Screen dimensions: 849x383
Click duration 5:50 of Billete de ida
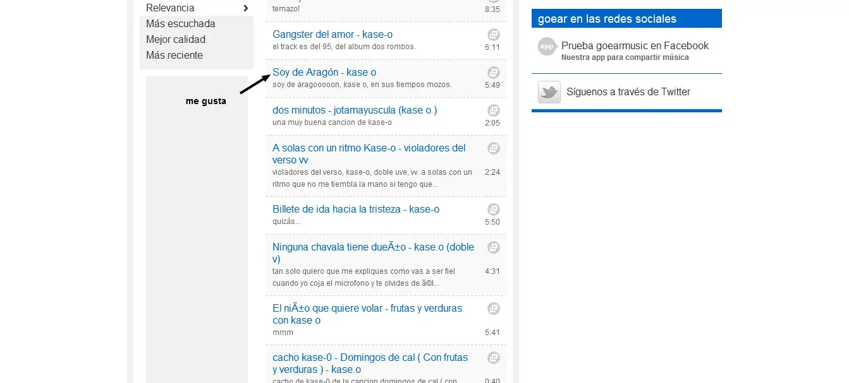[x=492, y=222]
